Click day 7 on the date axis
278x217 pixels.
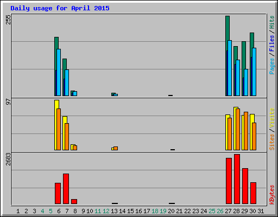67,211
